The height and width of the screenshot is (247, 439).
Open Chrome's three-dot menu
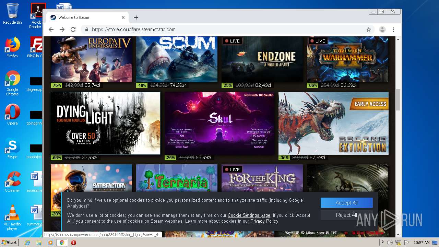click(x=393, y=30)
